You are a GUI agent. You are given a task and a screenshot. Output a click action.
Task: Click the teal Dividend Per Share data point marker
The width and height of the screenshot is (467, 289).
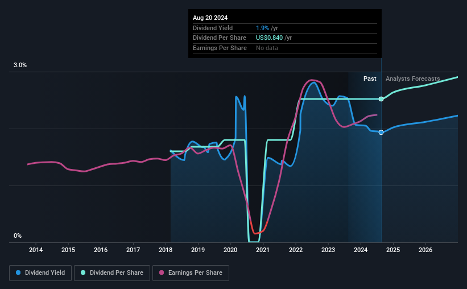381,99
